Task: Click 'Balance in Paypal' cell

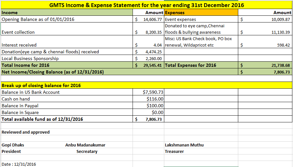Action: pos(67,106)
